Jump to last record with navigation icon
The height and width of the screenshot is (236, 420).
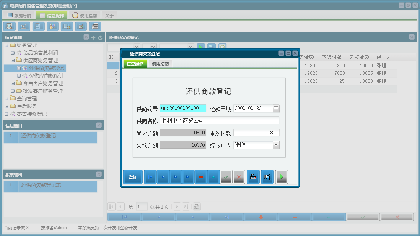pyautogui.click(x=188, y=176)
